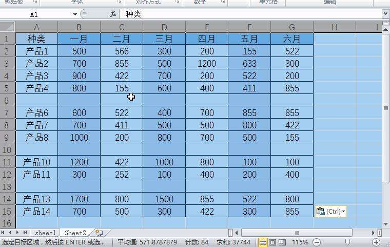The image size is (390, 247).
Task: Go to previous sheet tab using the arrow
Action: [x=10, y=233]
